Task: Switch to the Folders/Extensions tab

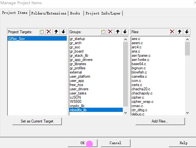Action: tap(49, 13)
